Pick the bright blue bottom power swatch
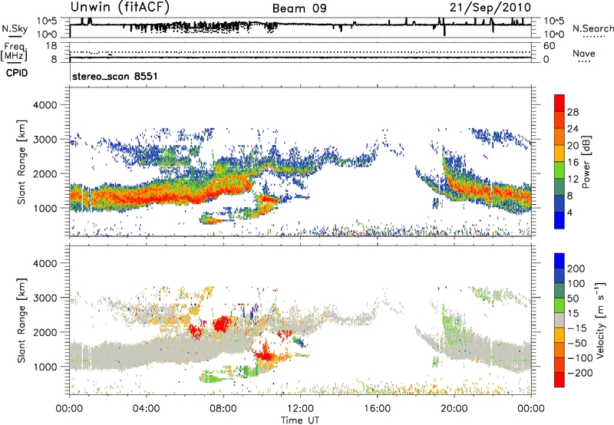The image size is (614, 425). [560, 220]
